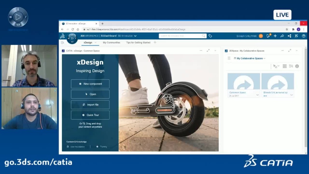Open the 3DSpace hamburger menu
The width and height of the screenshot is (309, 174).
coord(229,58)
